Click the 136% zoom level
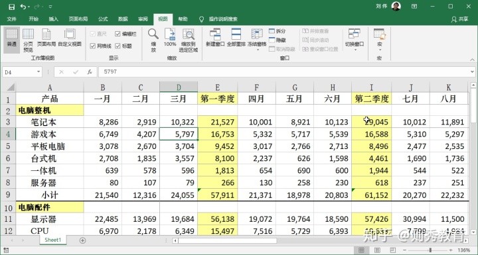The height and width of the screenshot is (255, 478). point(463,250)
